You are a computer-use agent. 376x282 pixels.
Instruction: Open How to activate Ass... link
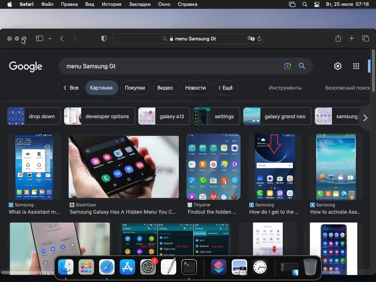click(x=335, y=212)
